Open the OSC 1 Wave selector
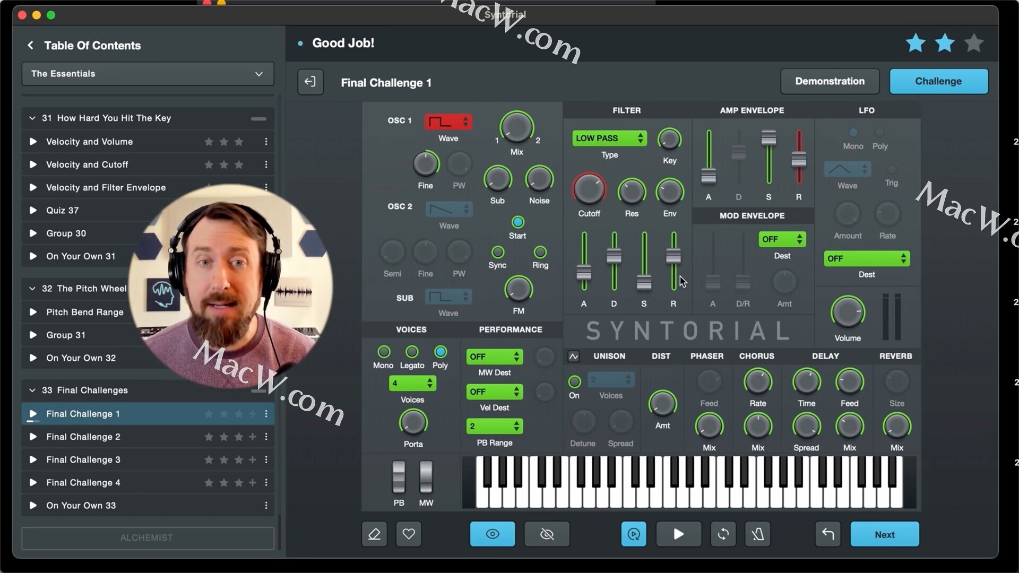Image resolution: width=1019 pixels, height=573 pixels. coord(448,121)
